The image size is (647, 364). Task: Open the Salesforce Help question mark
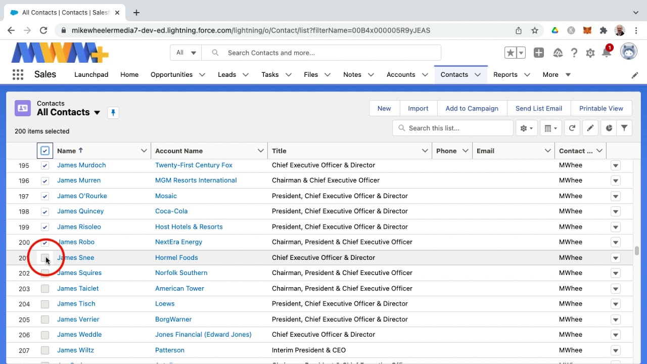point(574,53)
